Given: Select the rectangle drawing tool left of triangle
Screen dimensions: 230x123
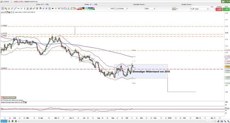Looking at the screenshot, I should [x=65, y=8].
